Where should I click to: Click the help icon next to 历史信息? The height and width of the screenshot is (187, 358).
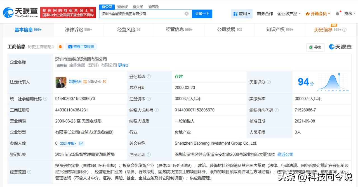coord(344,30)
